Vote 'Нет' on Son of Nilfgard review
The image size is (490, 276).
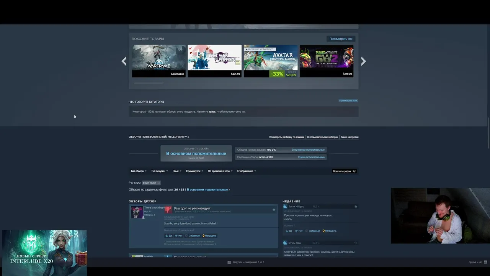pos(299,231)
